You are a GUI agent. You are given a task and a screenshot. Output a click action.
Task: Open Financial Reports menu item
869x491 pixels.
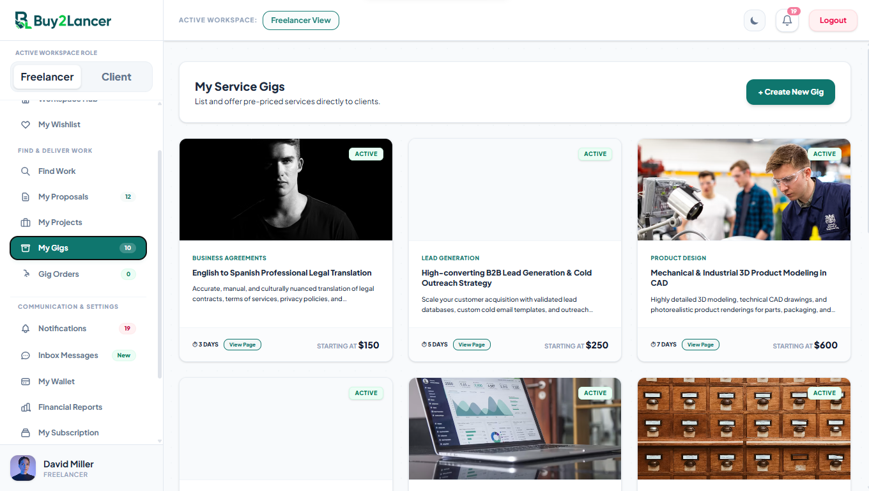(x=78, y=407)
